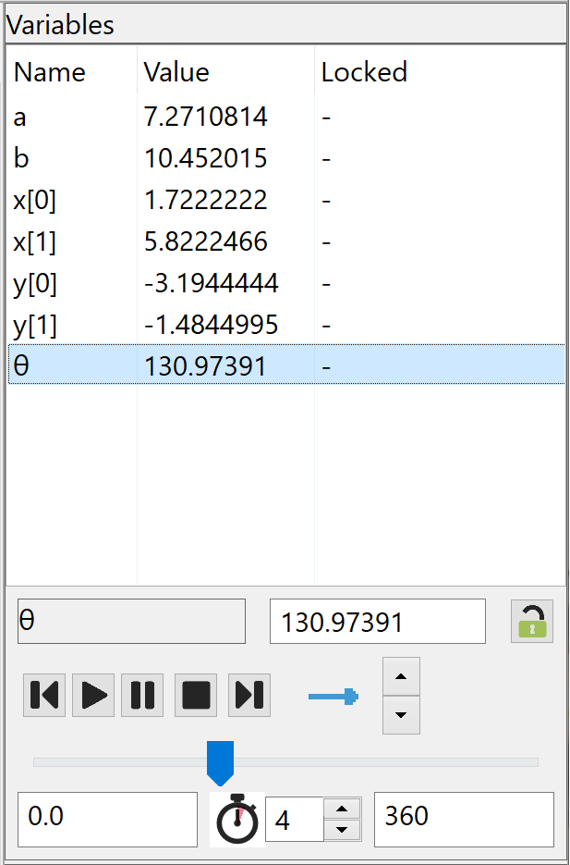Click the maximum value field showing 360
The height and width of the screenshot is (865, 570).
click(x=464, y=819)
